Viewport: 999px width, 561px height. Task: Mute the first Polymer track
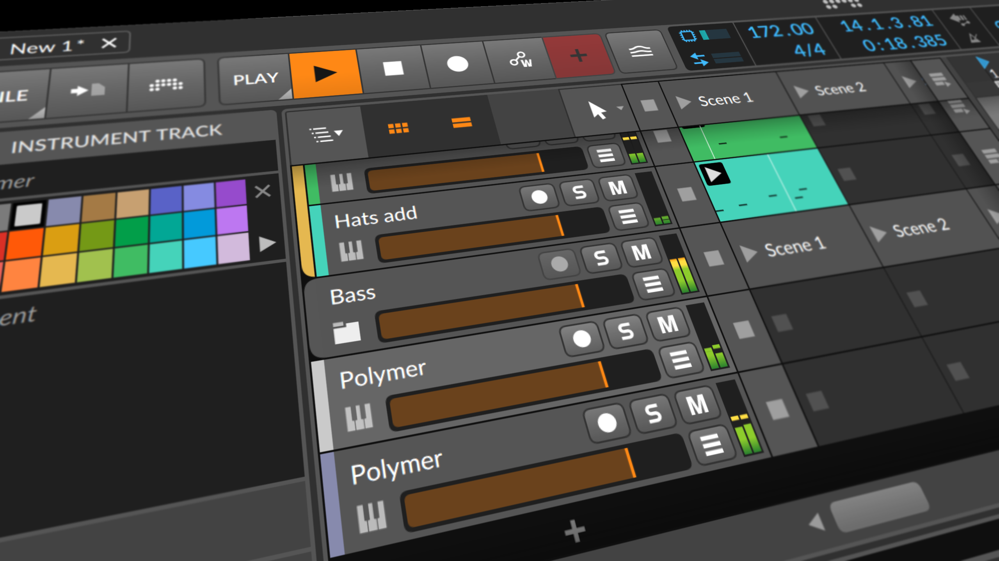point(668,324)
